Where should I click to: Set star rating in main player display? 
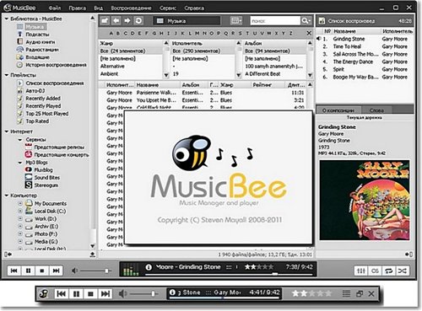click(259, 267)
